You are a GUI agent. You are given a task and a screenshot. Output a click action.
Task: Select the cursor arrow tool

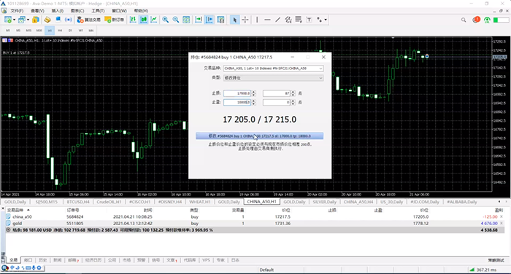click(x=234, y=20)
